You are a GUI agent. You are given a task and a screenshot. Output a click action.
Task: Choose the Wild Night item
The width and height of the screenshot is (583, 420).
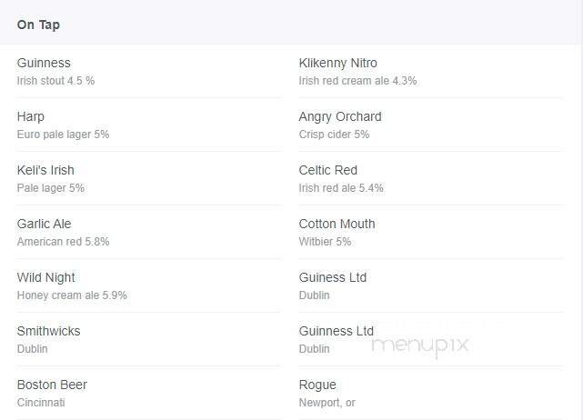click(46, 277)
